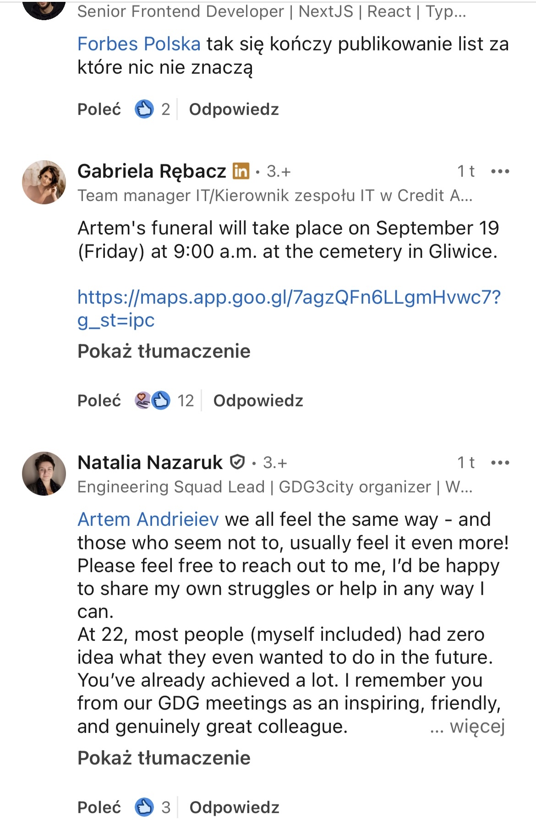Open options menu for Natalia Nazaruk's comment
536x820 pixels.
pyautogui.click(x=500, y=463)
